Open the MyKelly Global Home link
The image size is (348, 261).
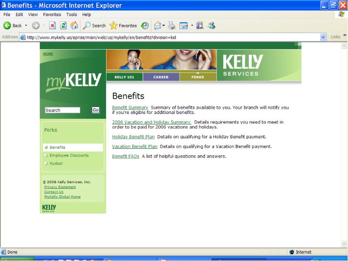62,197
